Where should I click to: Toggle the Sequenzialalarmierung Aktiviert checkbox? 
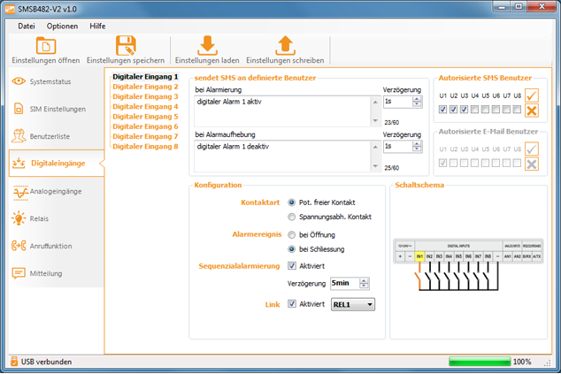(x=293, y=265)
